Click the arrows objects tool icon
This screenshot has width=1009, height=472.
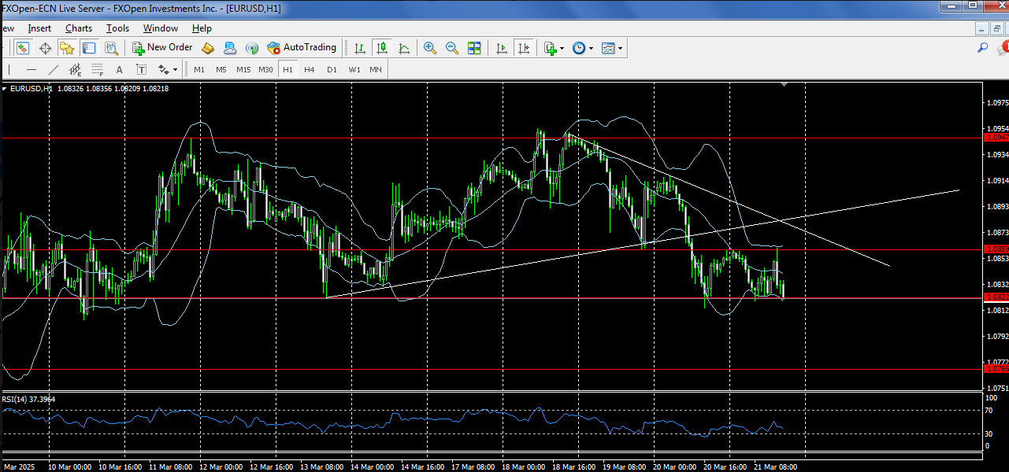[x=164, y=69]
